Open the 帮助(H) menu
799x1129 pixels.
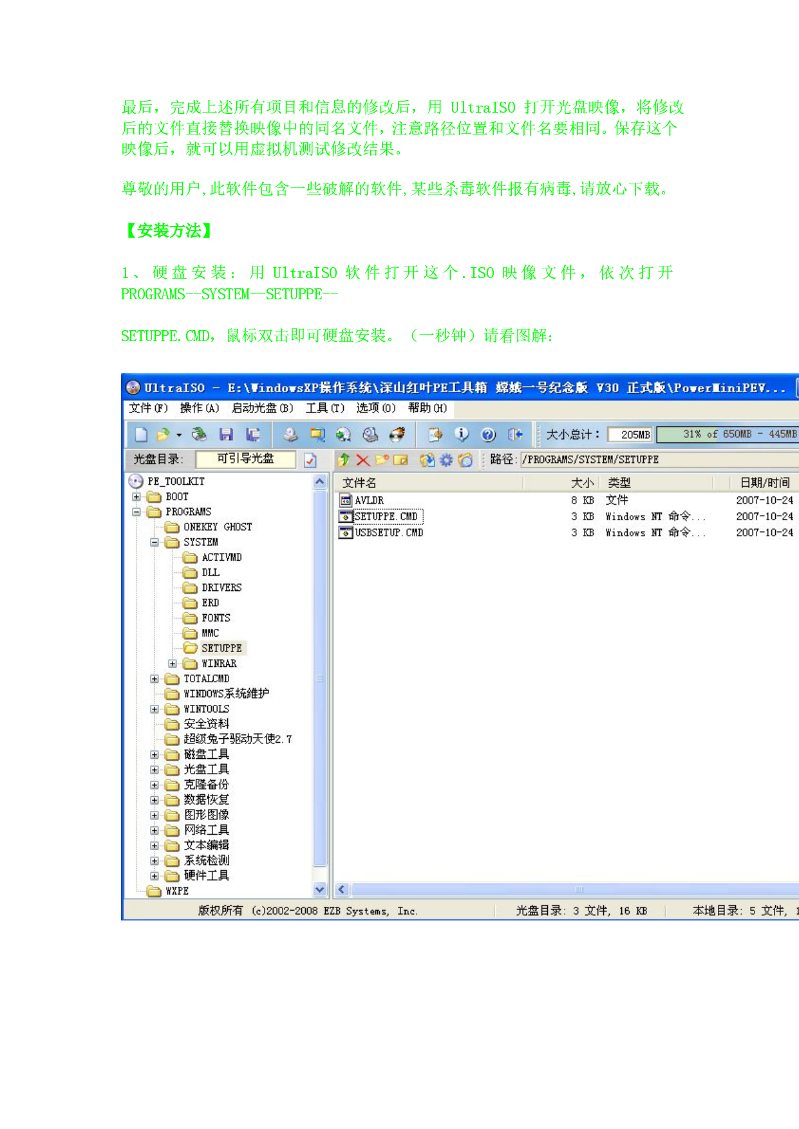[428, 408]
